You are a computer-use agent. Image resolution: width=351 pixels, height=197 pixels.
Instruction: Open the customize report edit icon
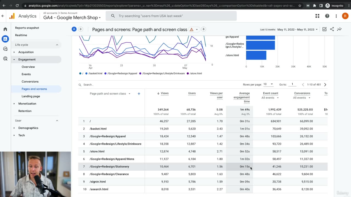click(324, 29)
